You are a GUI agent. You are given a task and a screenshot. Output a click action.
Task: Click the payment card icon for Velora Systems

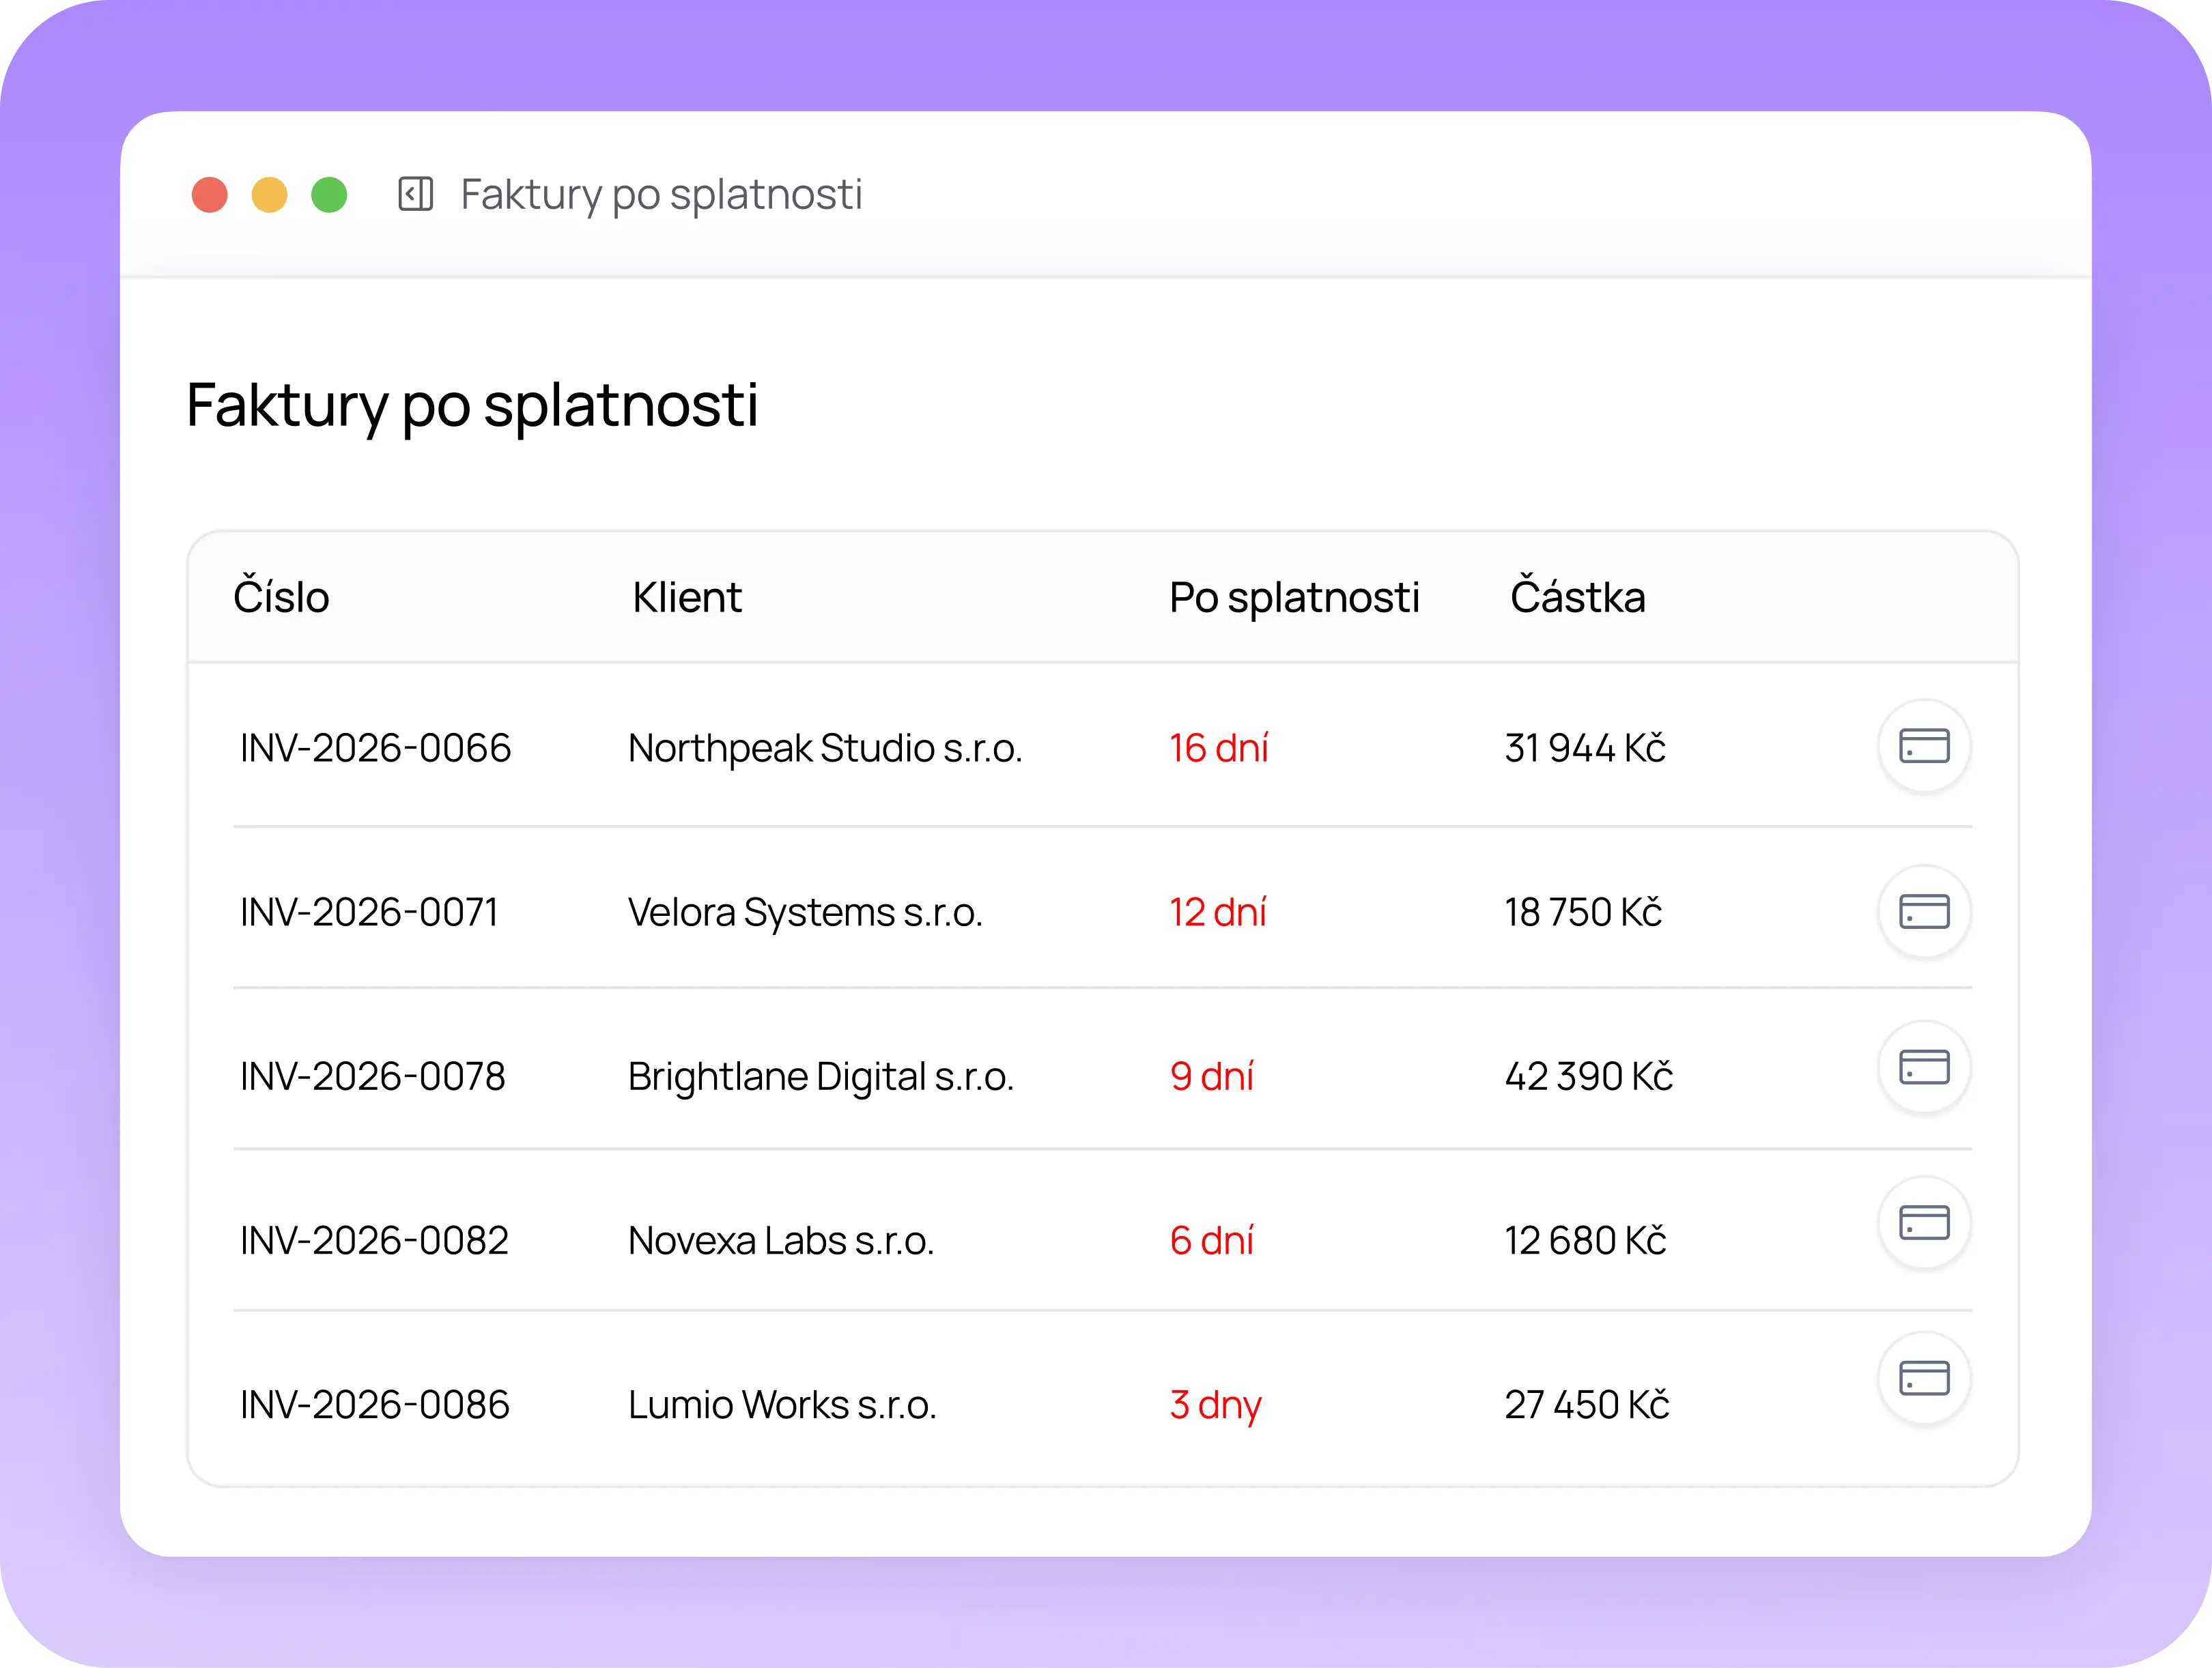coord(1924,911)
